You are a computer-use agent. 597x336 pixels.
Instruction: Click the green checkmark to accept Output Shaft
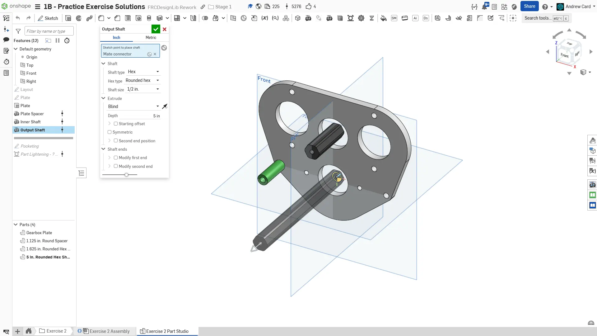point(156,29)
